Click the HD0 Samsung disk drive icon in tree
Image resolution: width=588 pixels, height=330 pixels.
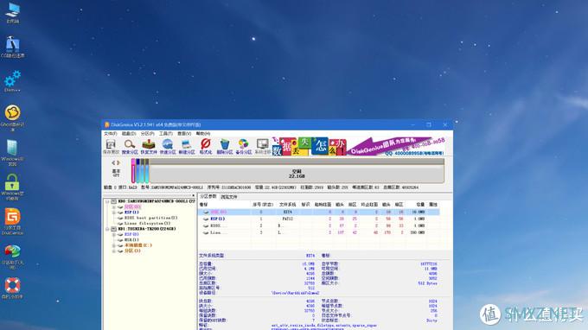point(113,201)
